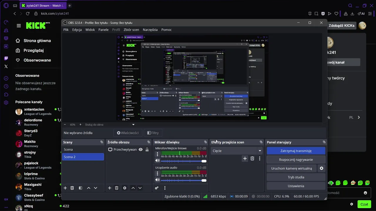Open Urządzenie audio three-dot options

point(157,173)
